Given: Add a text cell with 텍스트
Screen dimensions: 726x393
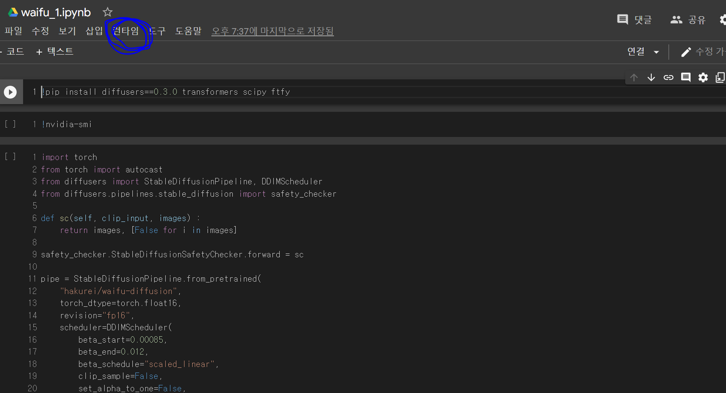Looking at the screenshot, I should (55, 52).
